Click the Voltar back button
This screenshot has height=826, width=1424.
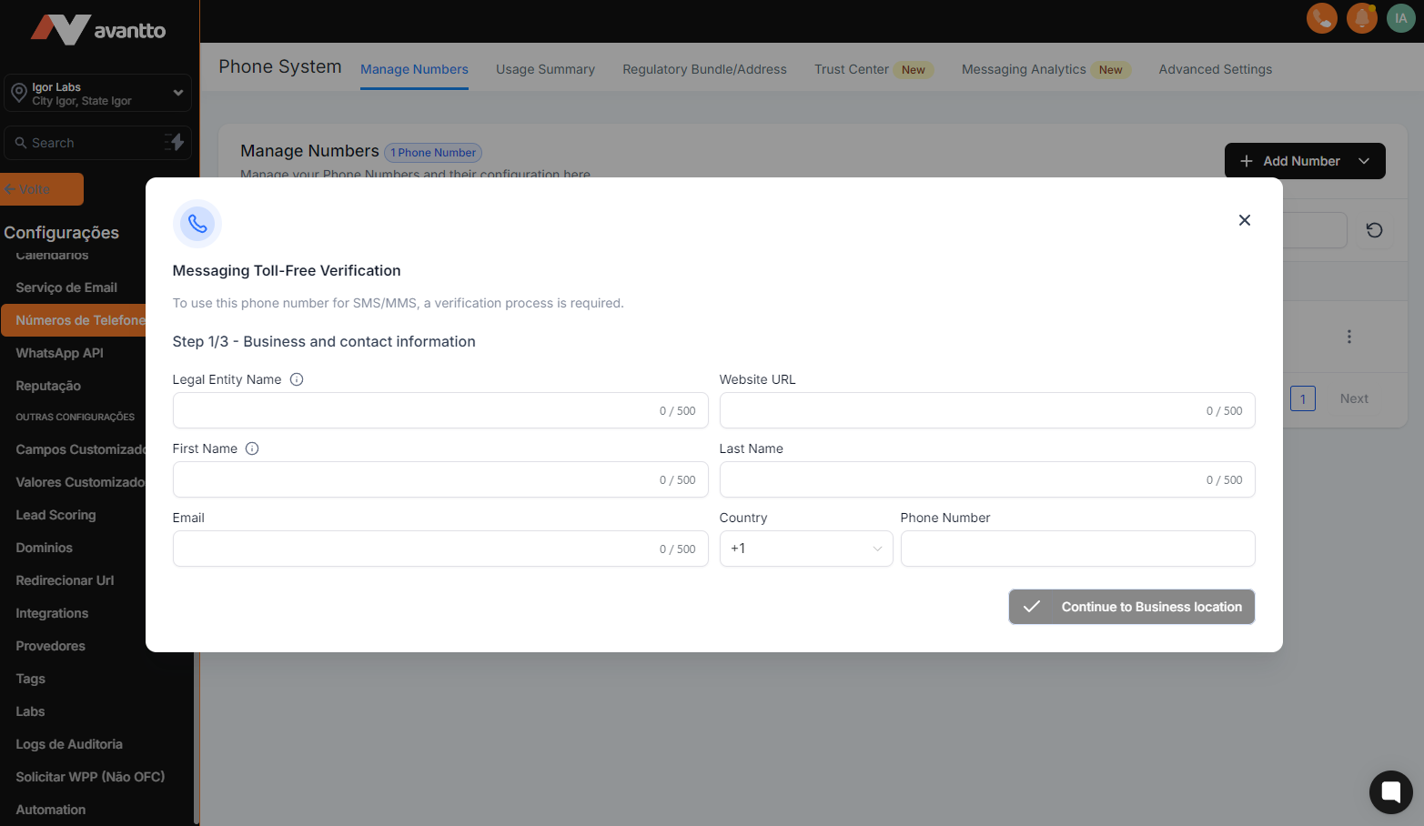click(x=42, y=189)
